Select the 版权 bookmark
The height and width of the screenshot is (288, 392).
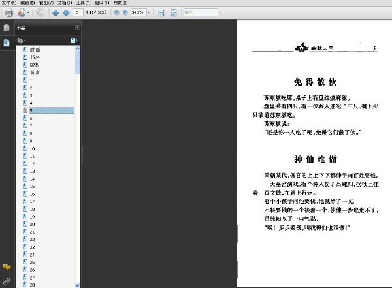pyautogui.click(x=35, y=65)
